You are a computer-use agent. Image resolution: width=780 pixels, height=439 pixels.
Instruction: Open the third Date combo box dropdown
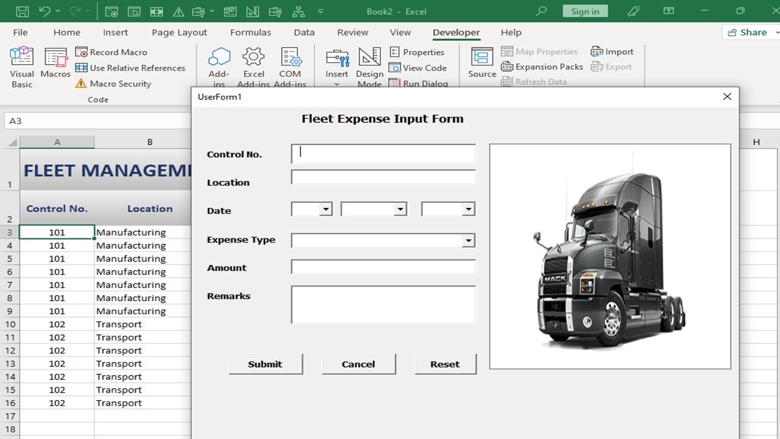point(468,209)
